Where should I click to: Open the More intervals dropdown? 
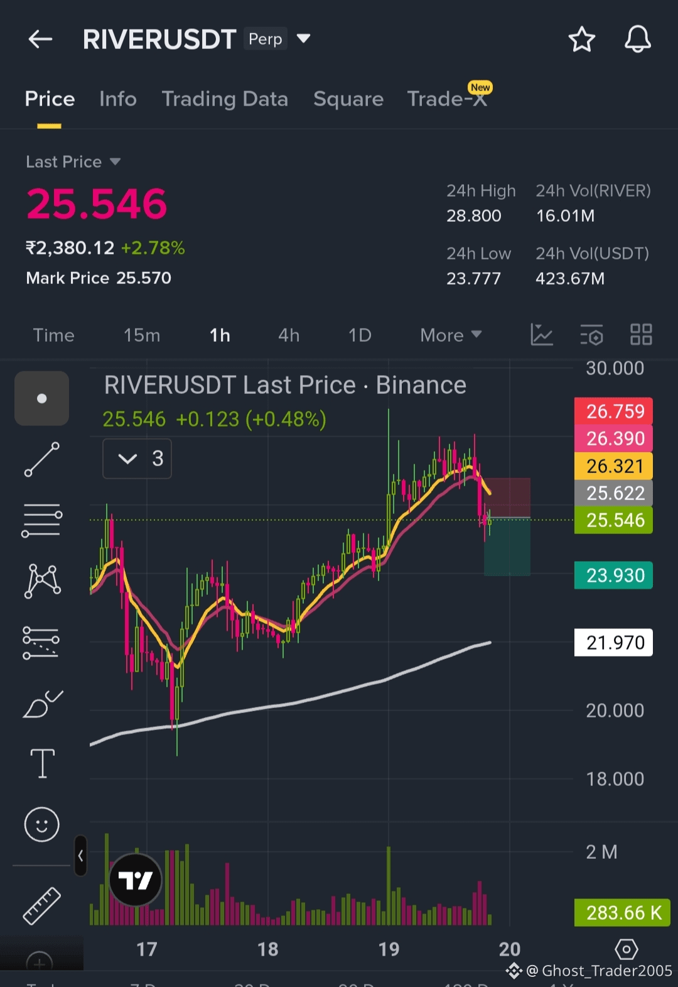point(451,335)
